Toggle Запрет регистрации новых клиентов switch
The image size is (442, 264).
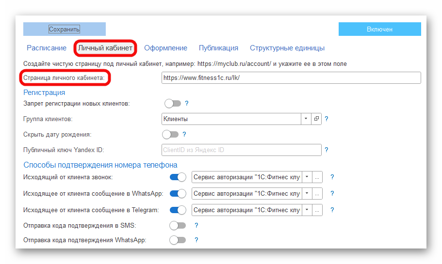[x=173, y=104]
